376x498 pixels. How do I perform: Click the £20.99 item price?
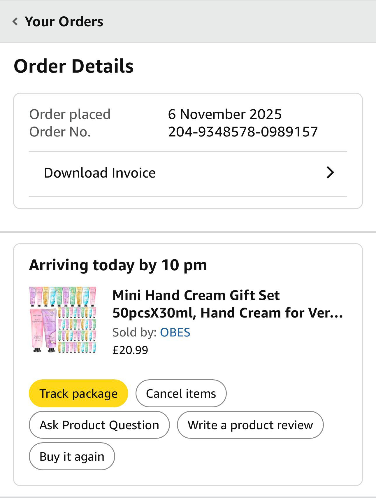pyautogui.click(x=130, y=350)
